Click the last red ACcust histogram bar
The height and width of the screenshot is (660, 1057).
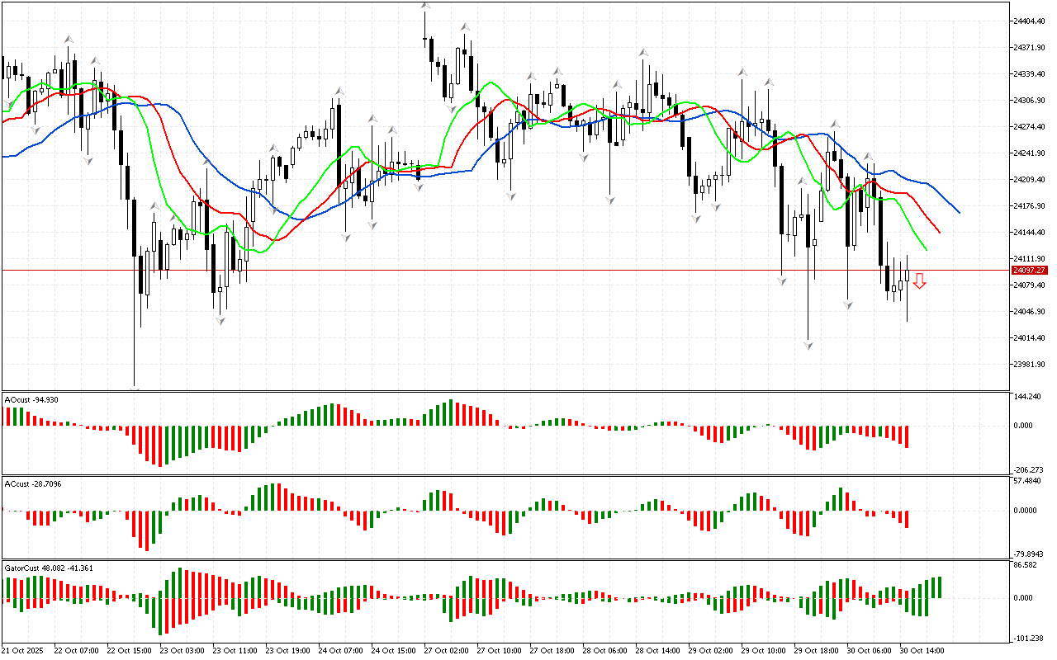pyautogui.click(x=907, y=519)
